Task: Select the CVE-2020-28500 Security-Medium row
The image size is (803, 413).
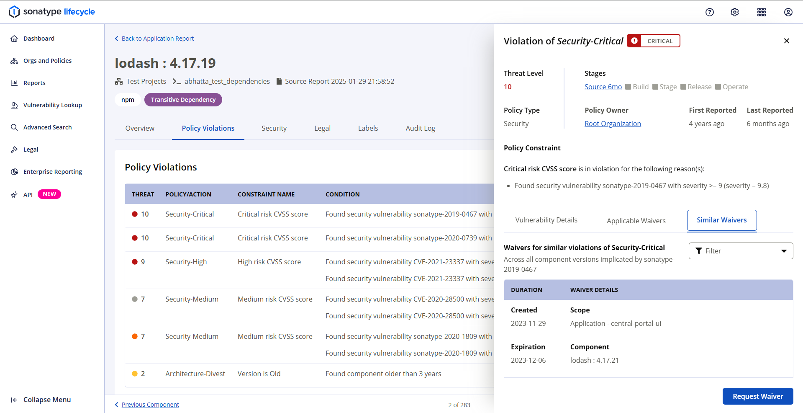Action: [x=310, y=307]
